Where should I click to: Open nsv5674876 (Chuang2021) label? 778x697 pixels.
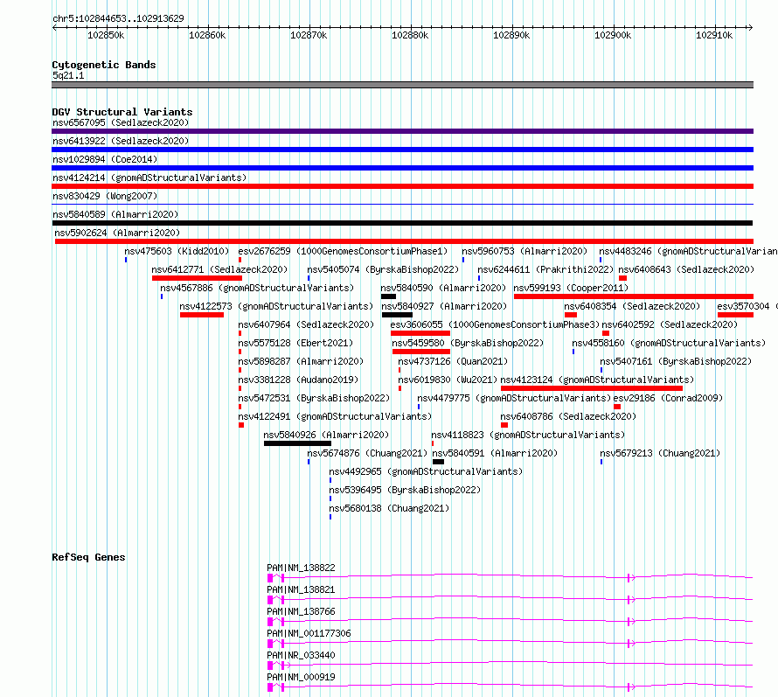tap(367, 453)
